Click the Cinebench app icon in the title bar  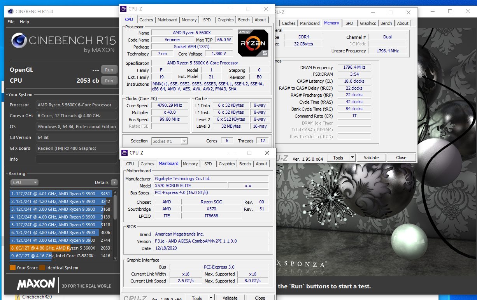11,11
